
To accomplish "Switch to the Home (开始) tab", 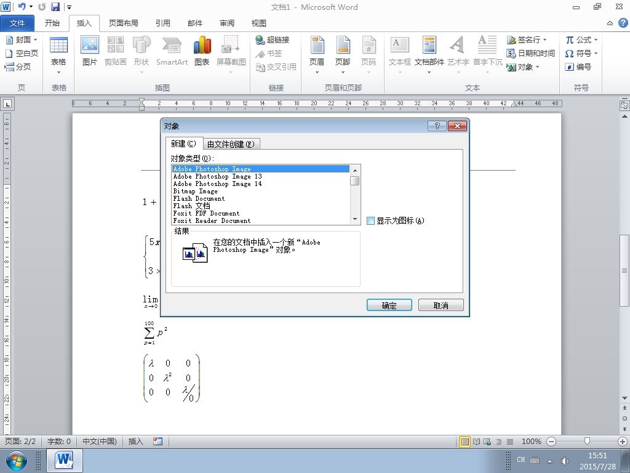I will pyautogui.click(x=52, y=23).
